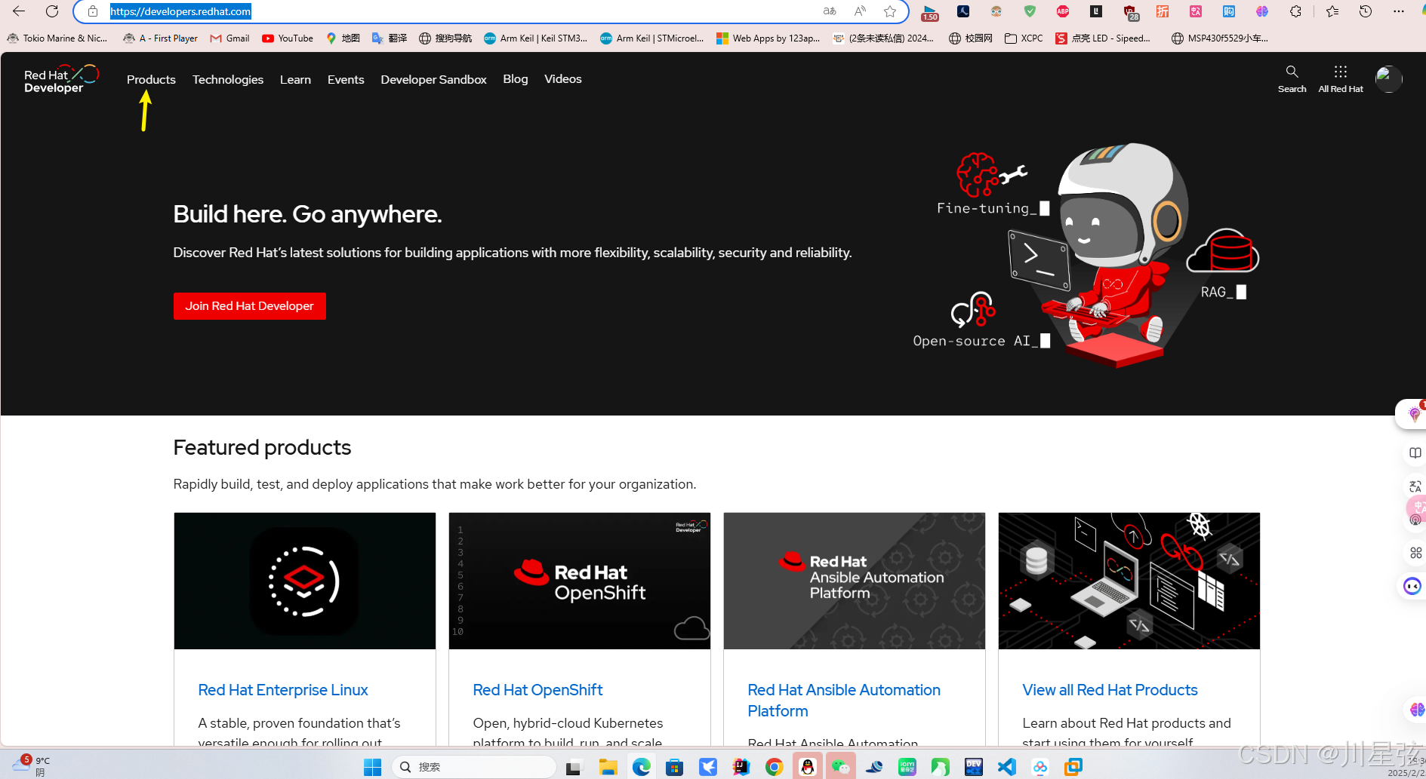Open the Learn menu

[295, 79]
